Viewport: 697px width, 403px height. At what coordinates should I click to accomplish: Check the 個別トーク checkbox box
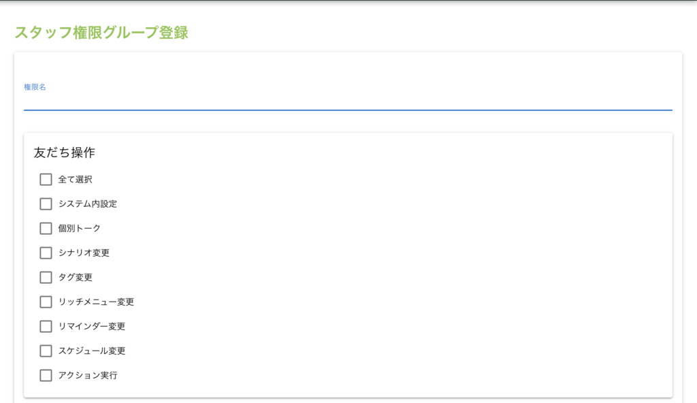(x=46, y=229)
